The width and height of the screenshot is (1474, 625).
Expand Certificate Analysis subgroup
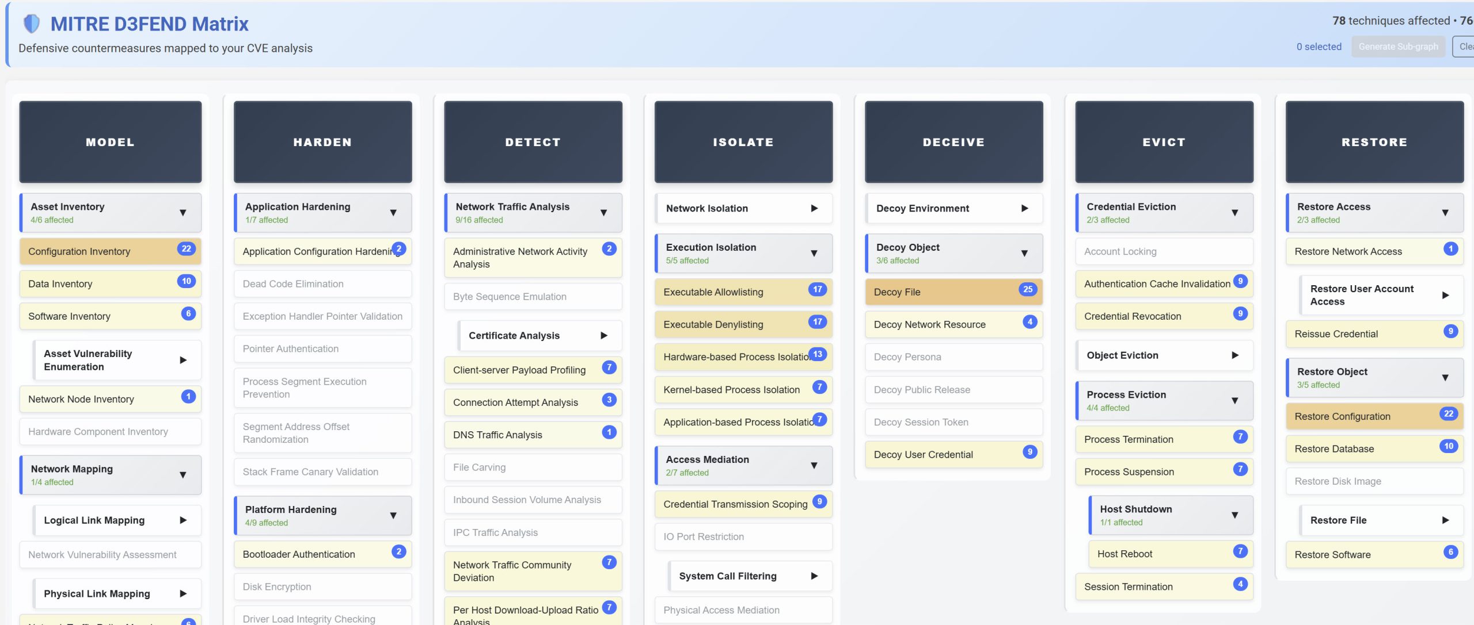pyautogui.click(x=540, y=335)
